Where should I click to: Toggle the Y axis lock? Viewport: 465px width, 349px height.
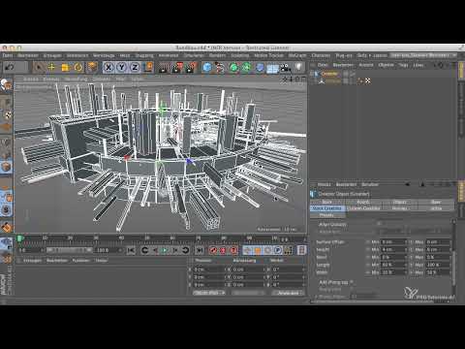click(122, 67)
